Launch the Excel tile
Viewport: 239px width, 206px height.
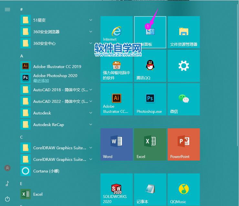(x=150, y=144)
